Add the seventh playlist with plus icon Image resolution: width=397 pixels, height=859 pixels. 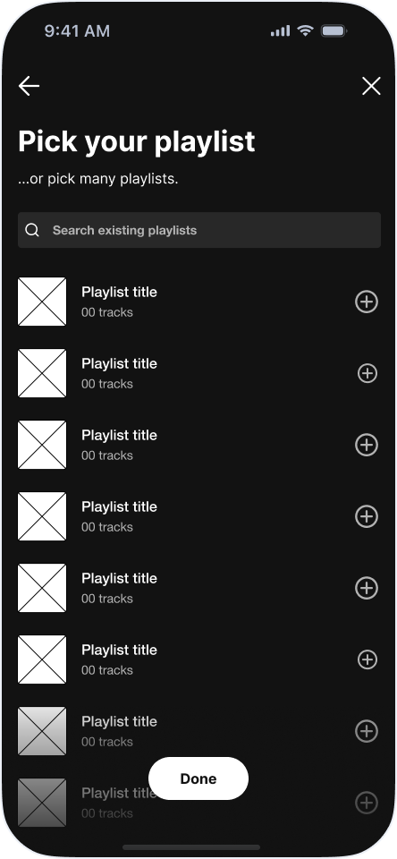pos(367,731)
